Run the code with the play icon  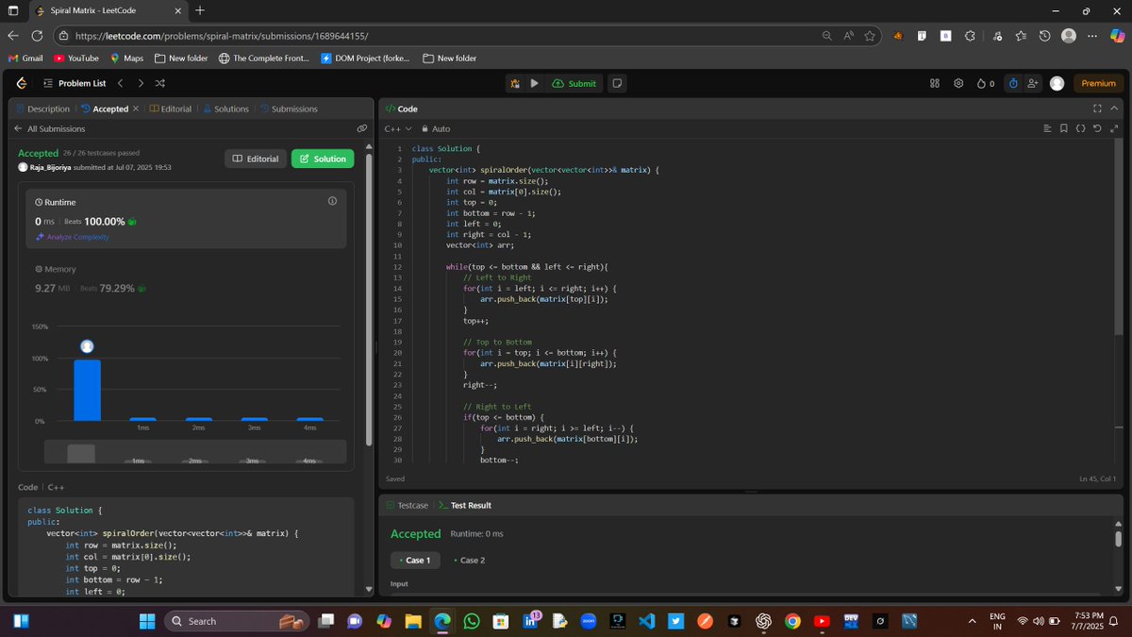[535, 83]
